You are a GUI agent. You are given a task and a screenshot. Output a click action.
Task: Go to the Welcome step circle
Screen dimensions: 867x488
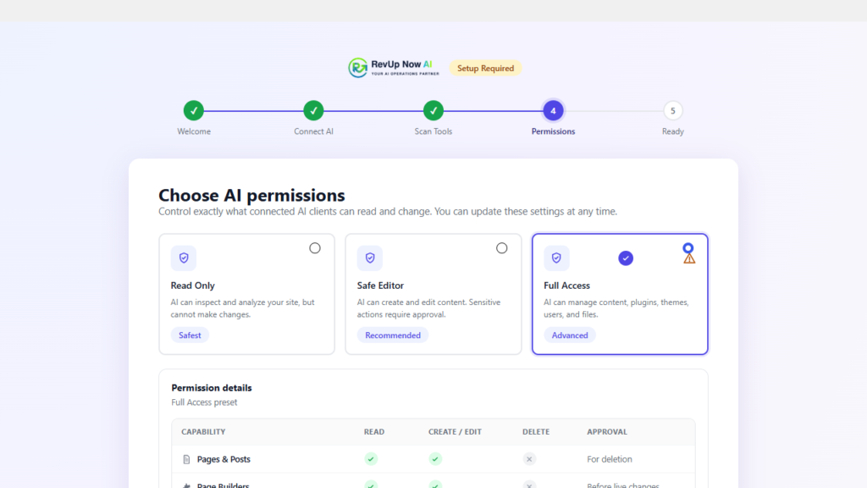tap(194, 111)
